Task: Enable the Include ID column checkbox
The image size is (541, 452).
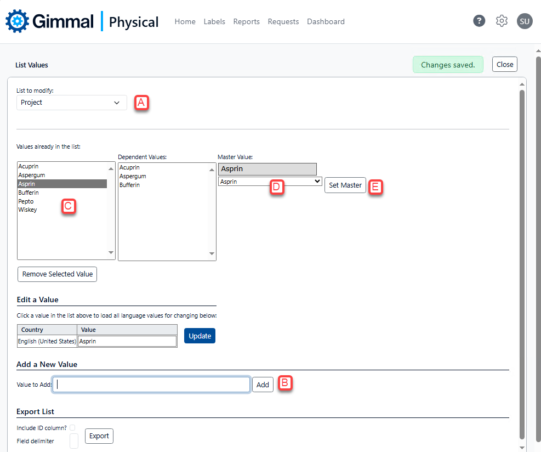Action: click(72, 427)
